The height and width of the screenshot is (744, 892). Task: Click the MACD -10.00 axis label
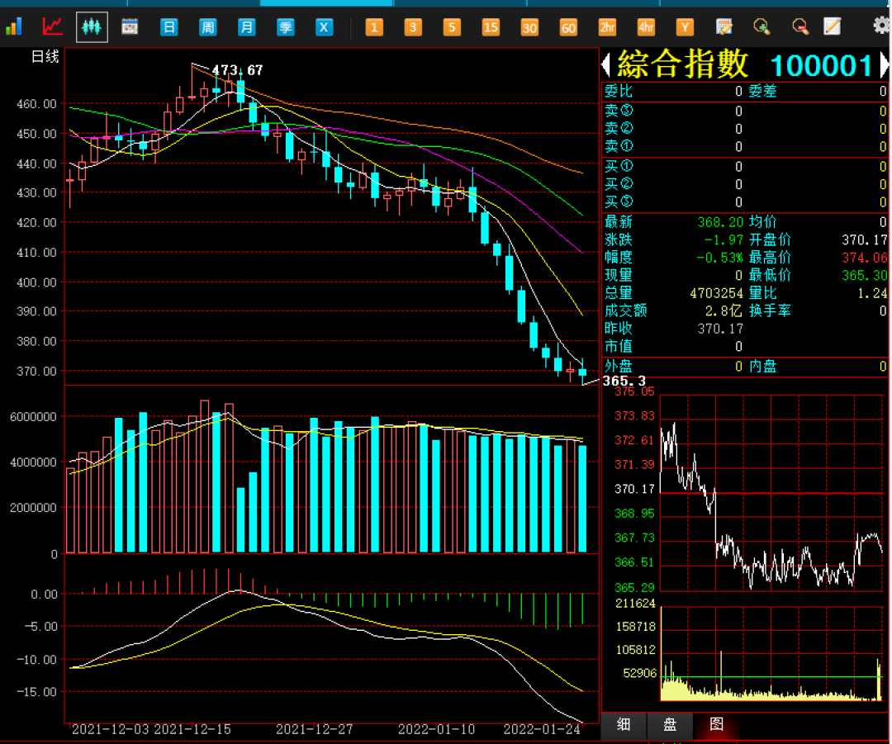37,660
